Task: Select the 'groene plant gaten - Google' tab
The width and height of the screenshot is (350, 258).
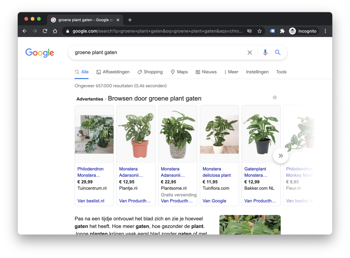Action: (x=85, y=20)
